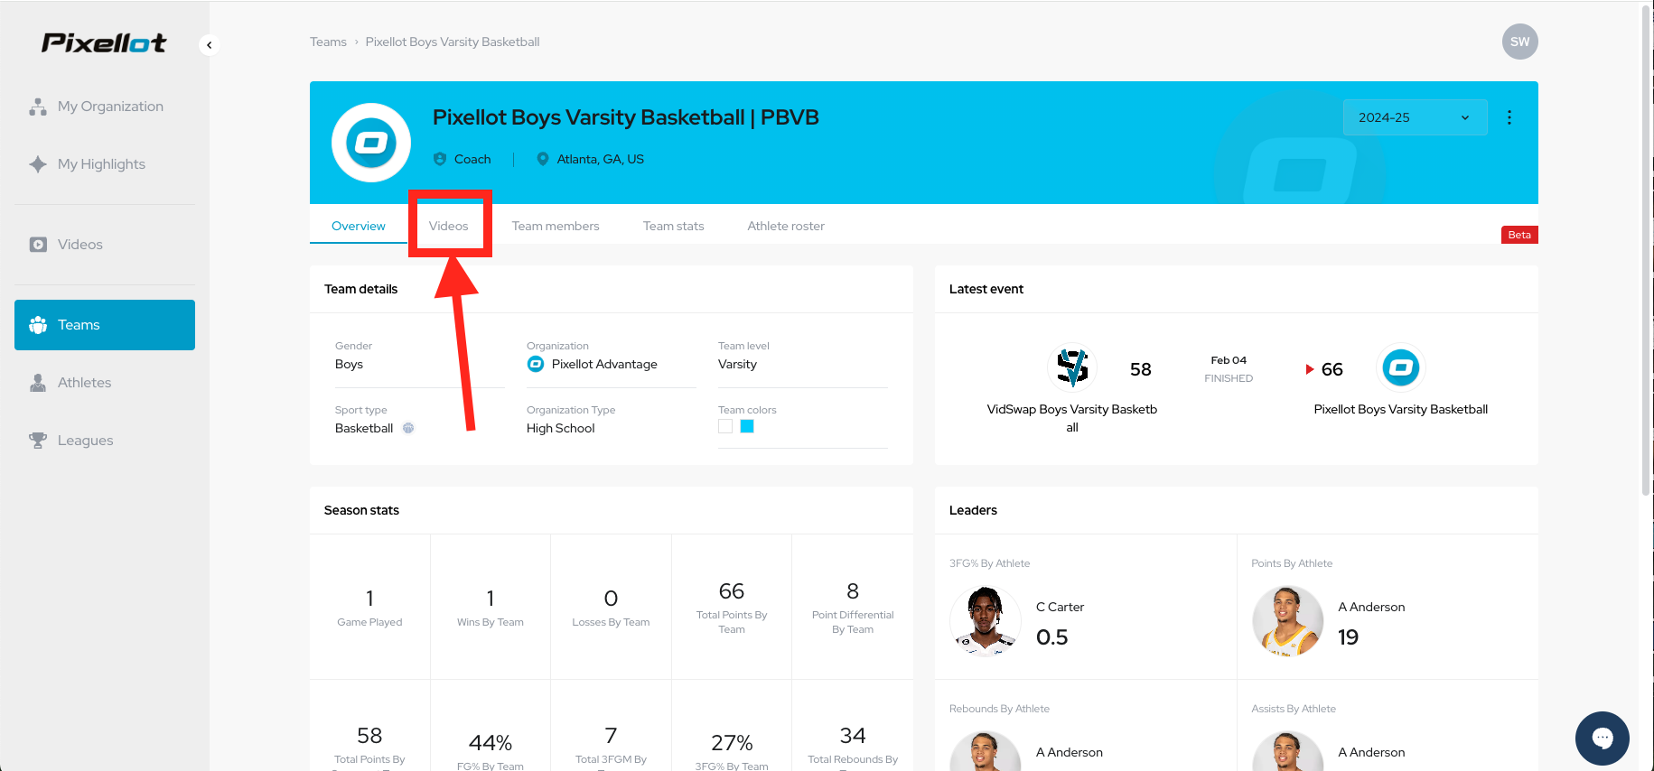
Task: Click the Leagues trophy icon
Action: tap(38, 441)
